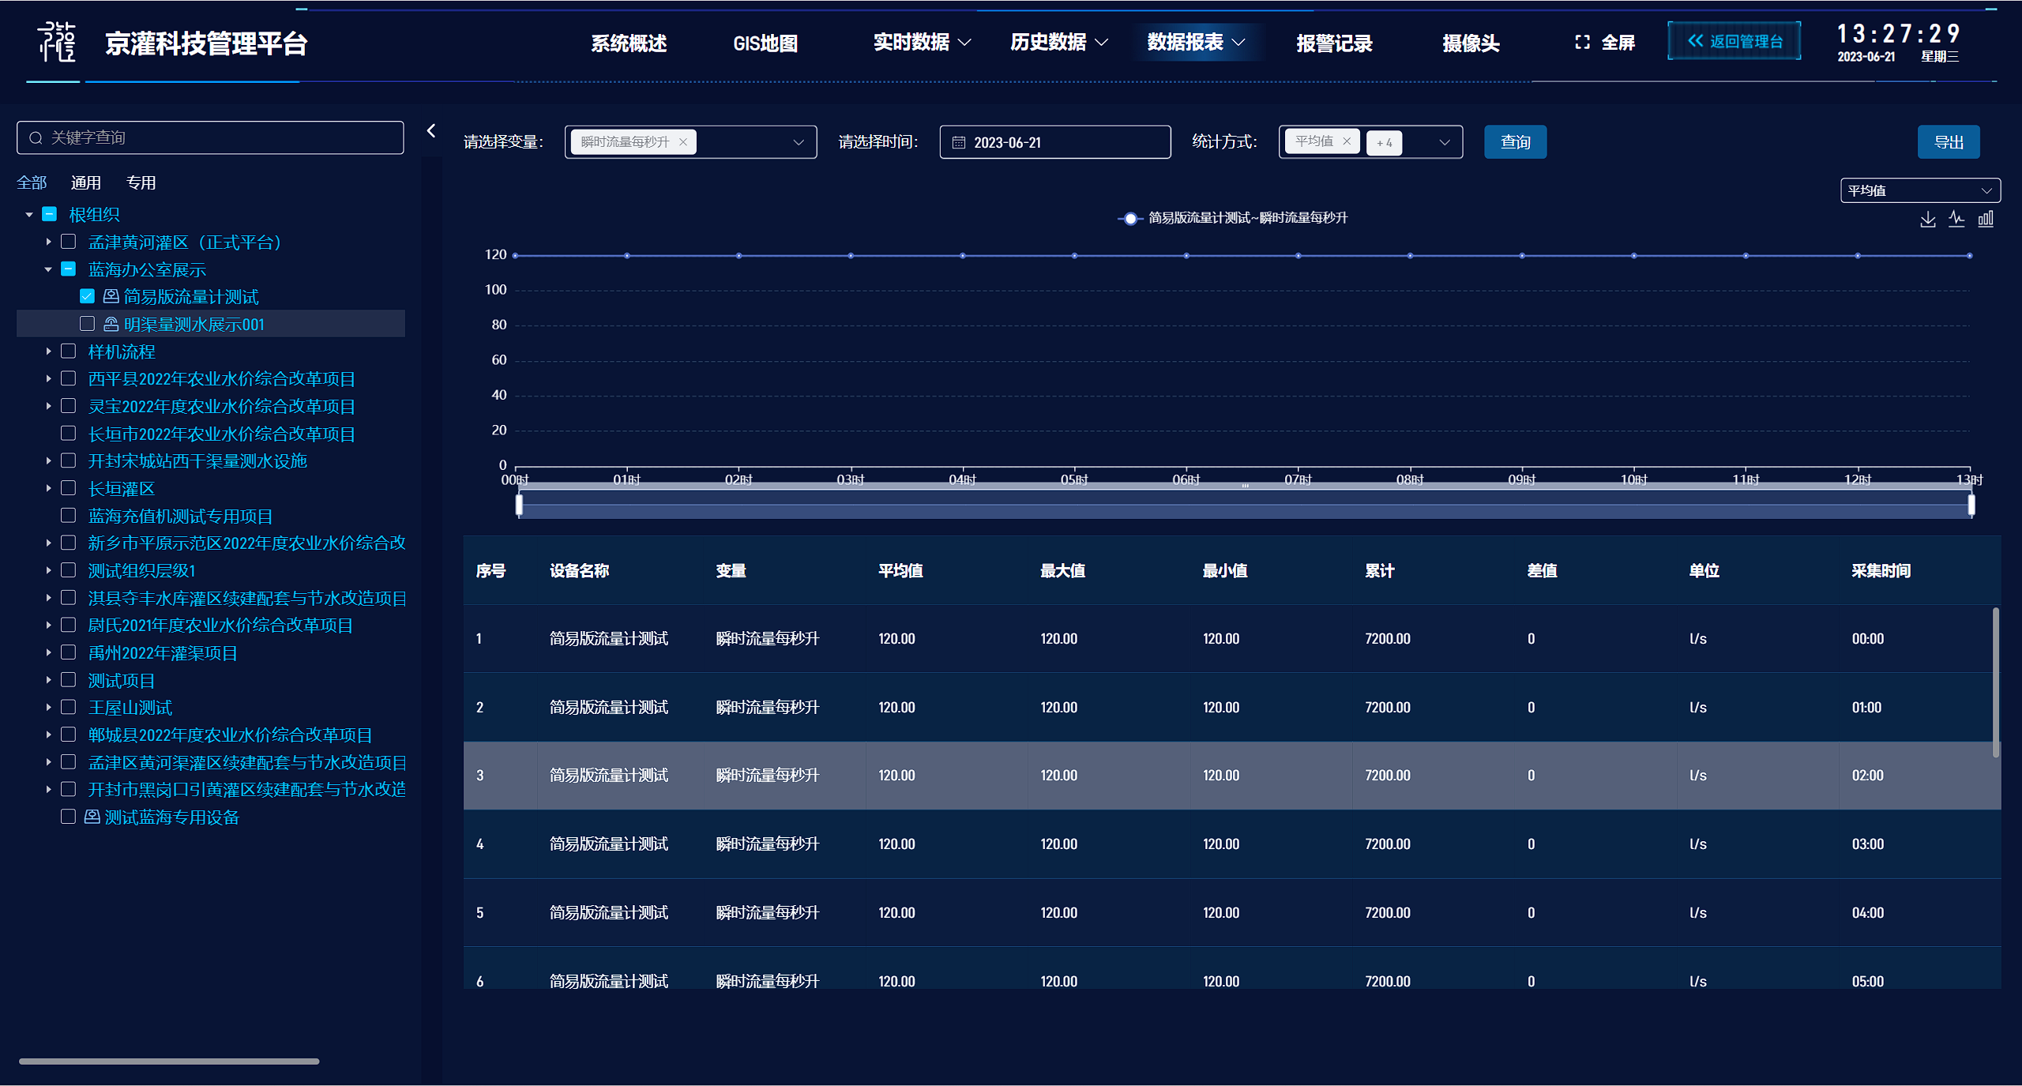The width and height of the screenshot is (2022, 1086).
Task: Click the 查询 button
Action: point(1515,142)
